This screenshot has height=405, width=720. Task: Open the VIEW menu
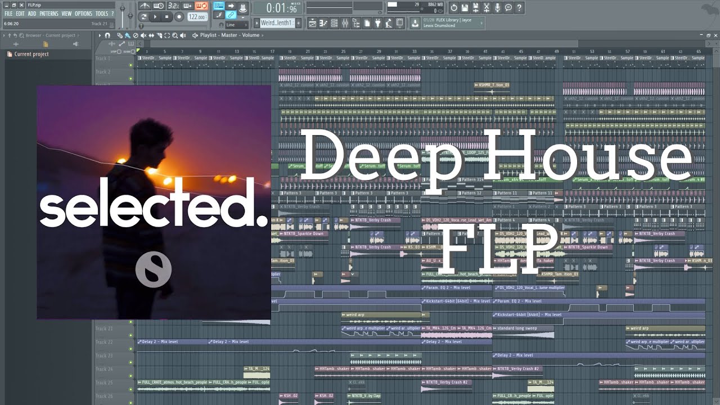point(67,13)
